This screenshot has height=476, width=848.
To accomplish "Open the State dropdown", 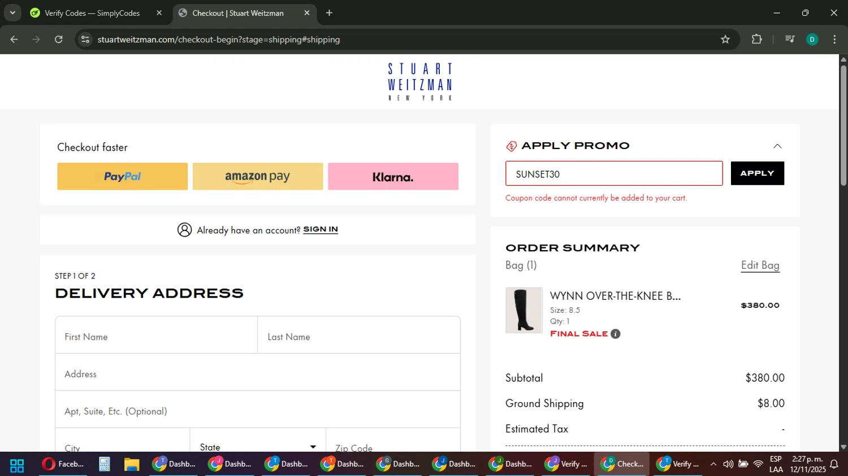I will click(x=258, y=440).
